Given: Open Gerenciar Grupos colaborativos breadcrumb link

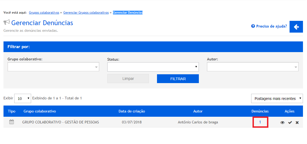Looking at the screenshot, I should [86, 13].
